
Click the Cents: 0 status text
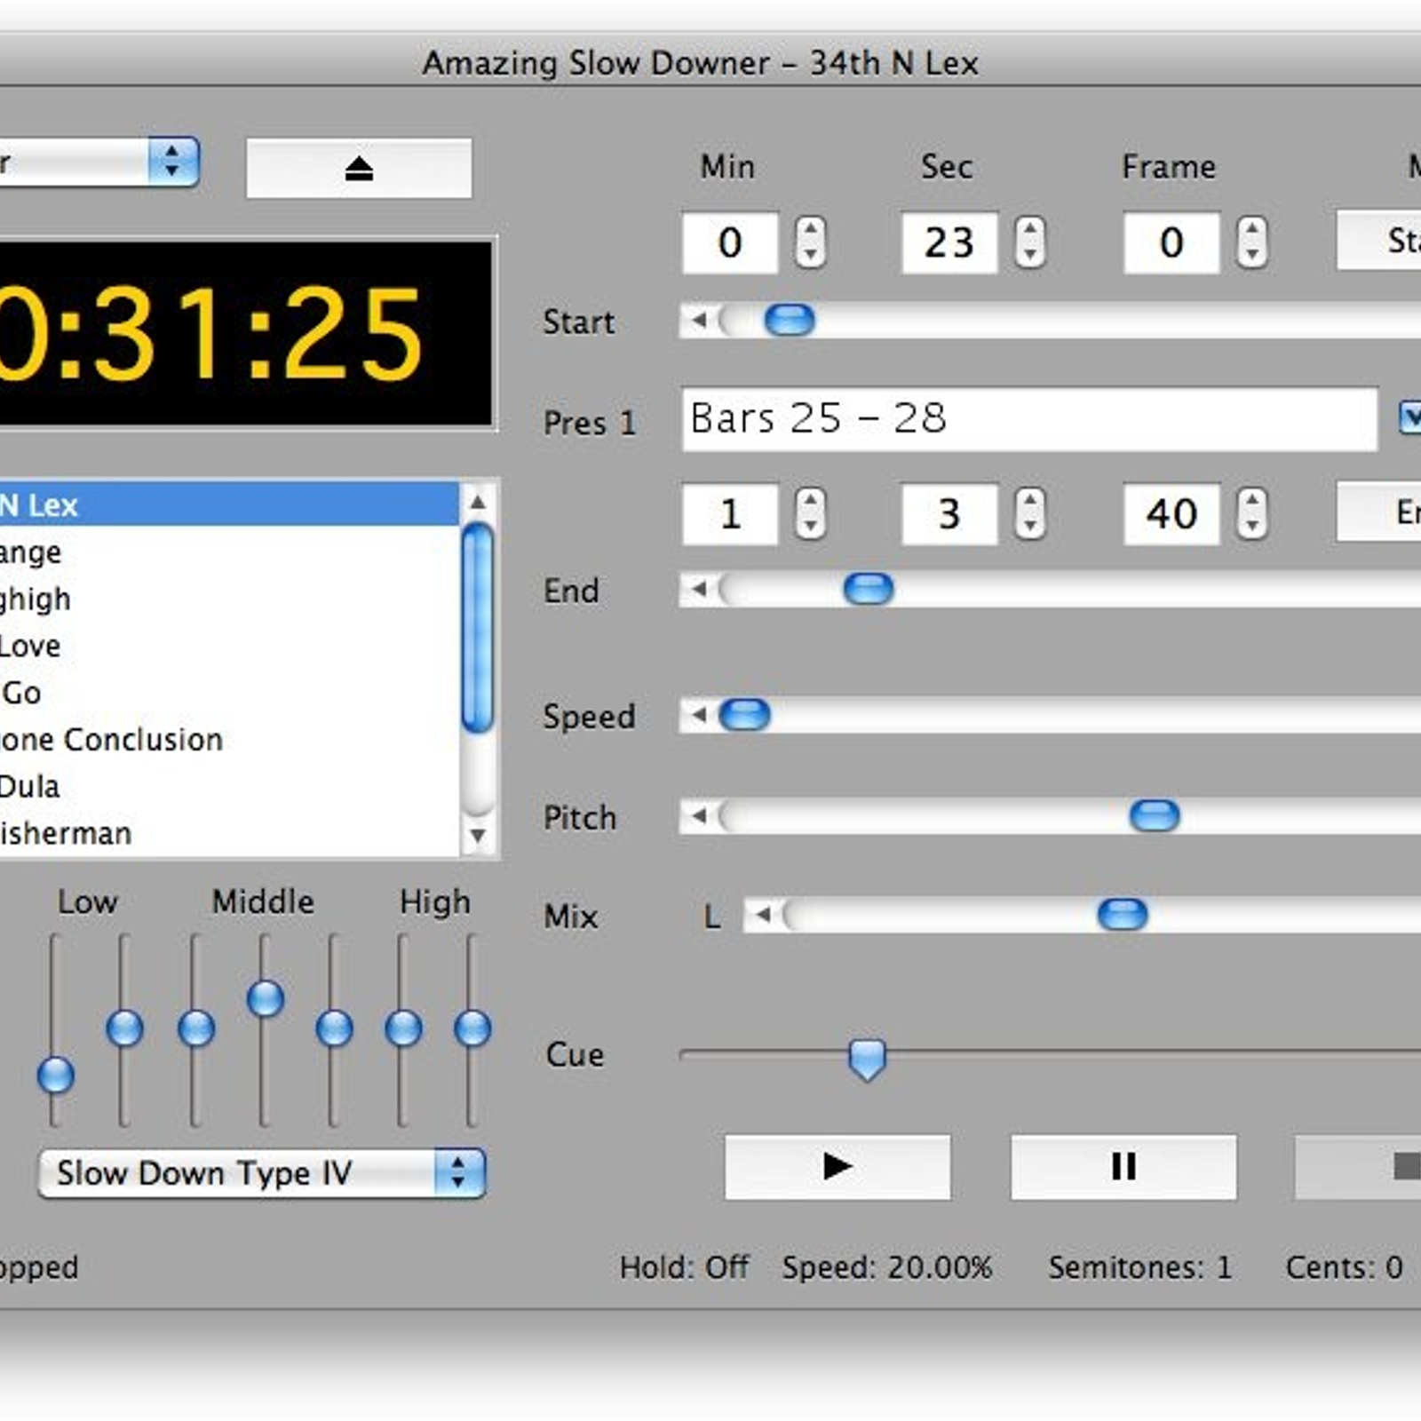pyautogui.click(x=1344, y=1266)
